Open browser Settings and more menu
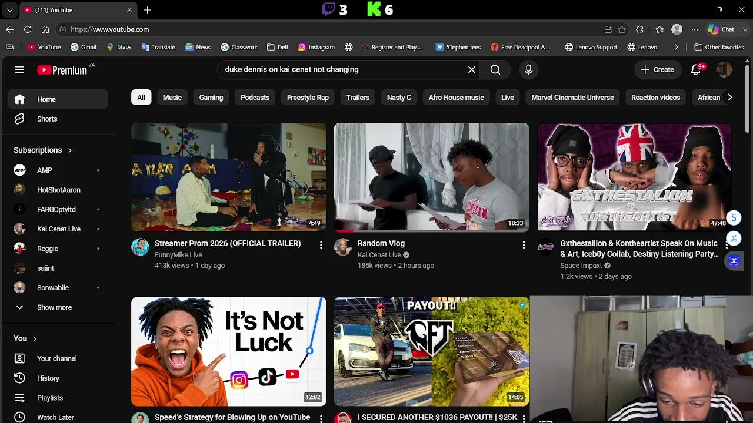 point(695,29)
